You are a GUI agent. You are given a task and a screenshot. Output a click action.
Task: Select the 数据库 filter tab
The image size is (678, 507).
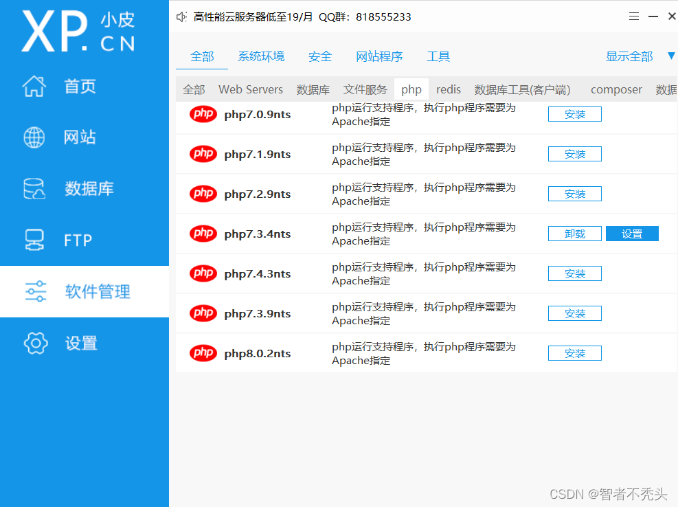313,89
